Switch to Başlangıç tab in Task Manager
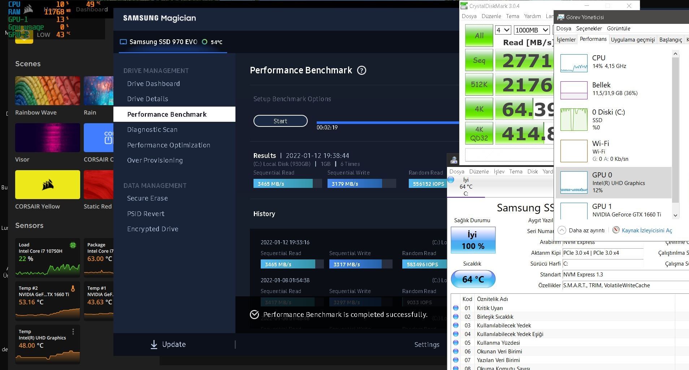689x370 pixels. tap(671, 40)
